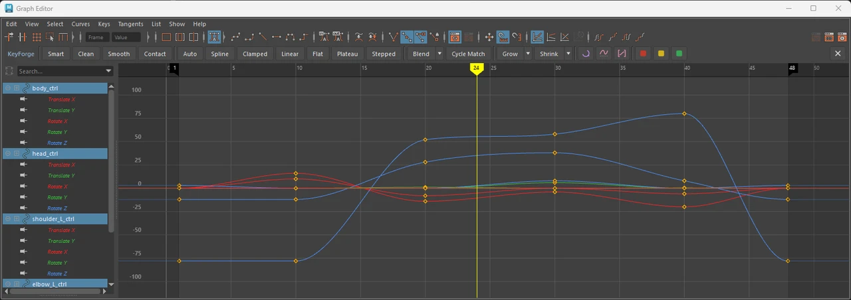Toggle the highlighted Time Snap icon
The image size is (851, 300).
pos(502,37)
